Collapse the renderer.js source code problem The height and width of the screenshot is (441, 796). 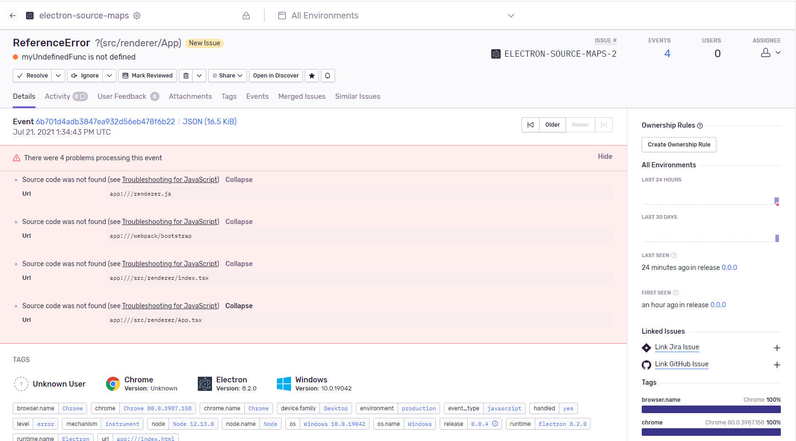coord(239,180)
